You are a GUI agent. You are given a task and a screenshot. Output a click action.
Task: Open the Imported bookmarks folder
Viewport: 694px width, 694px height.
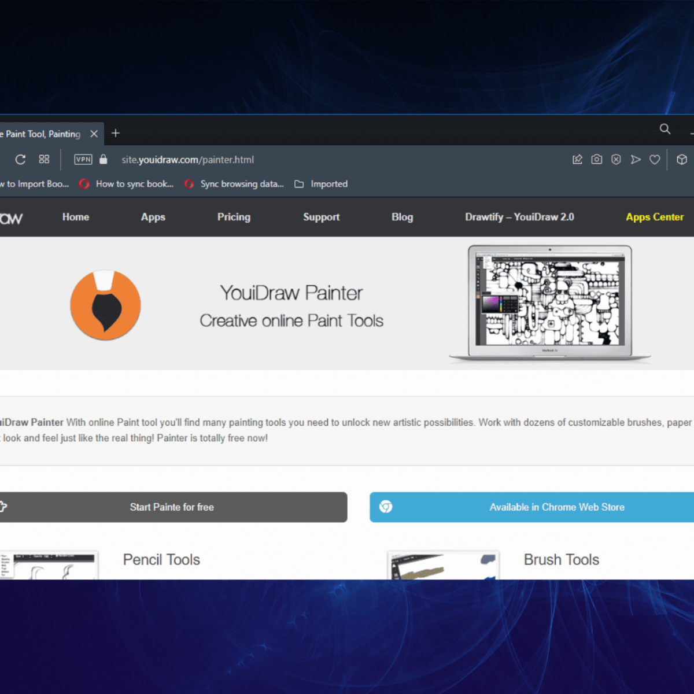(322, 184)
